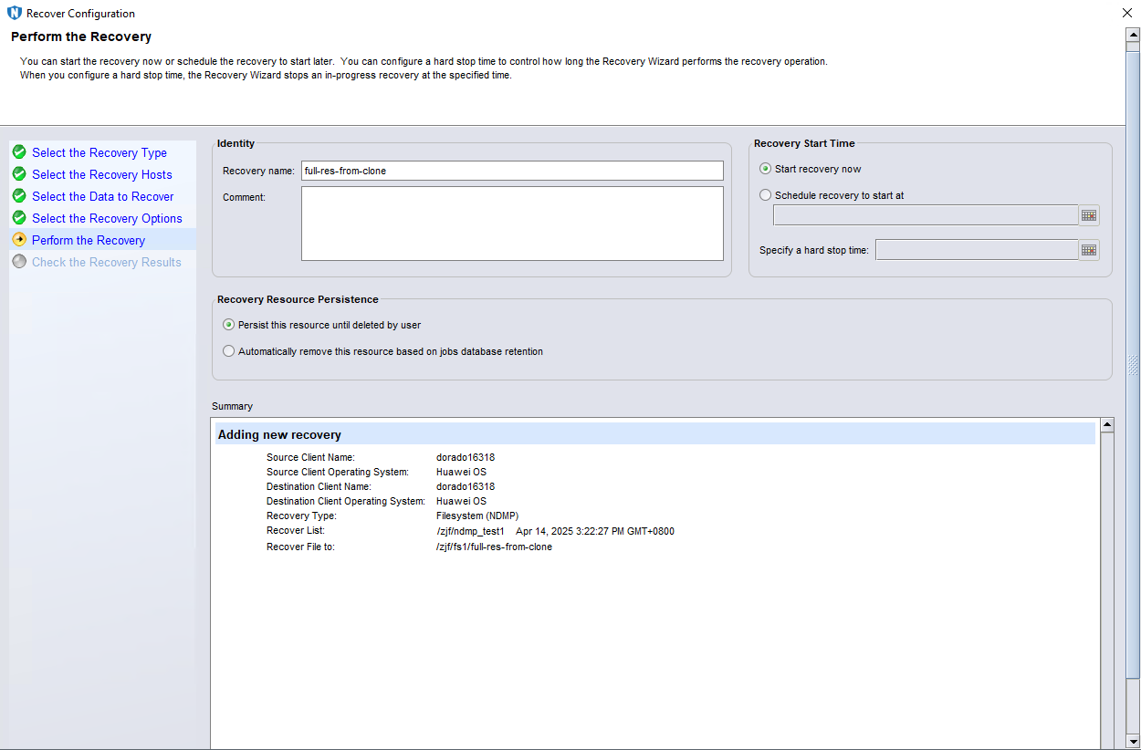Click Source Client Name value dorado16318
Image resolution: width=1141 pixels, height=750 pixels.
[x=466, y=457]
